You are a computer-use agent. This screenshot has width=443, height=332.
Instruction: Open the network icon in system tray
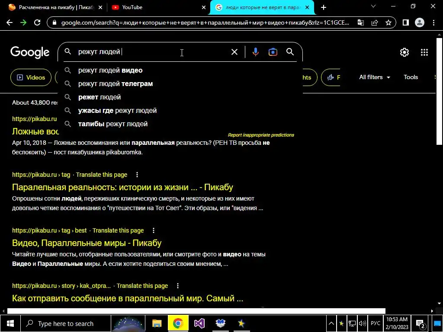click(352, 323)
